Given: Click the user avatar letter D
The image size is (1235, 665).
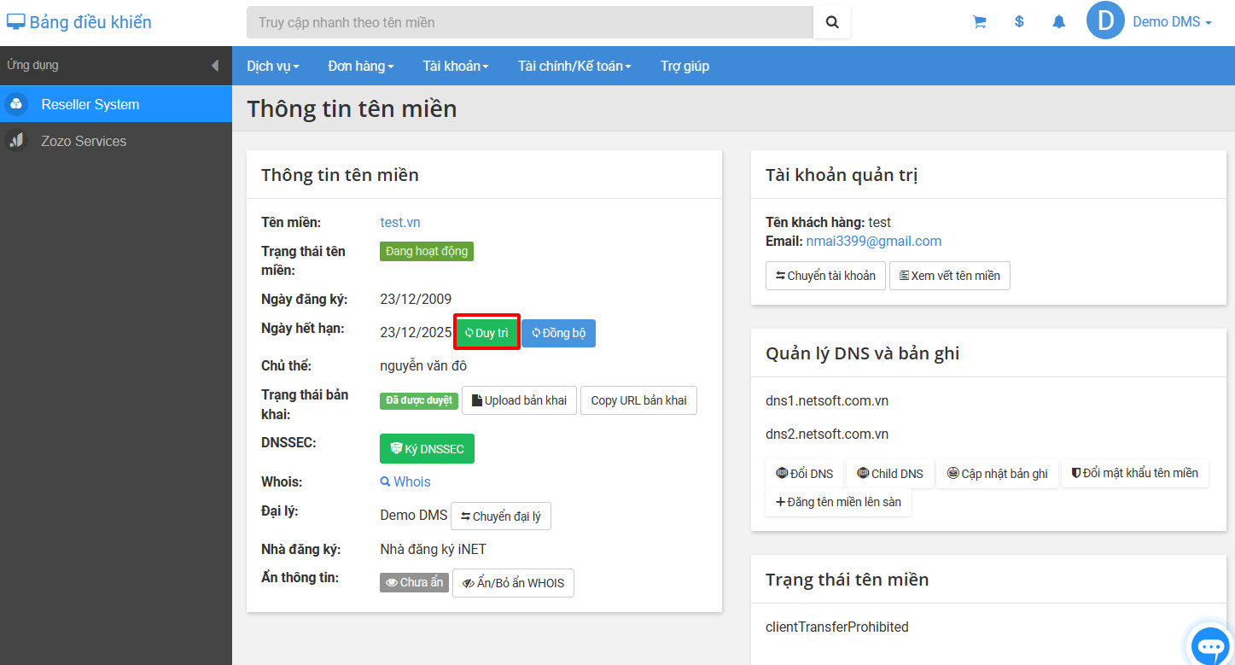Looking at the screenshot, I should pyautogui.click(x=1105, y=20).
